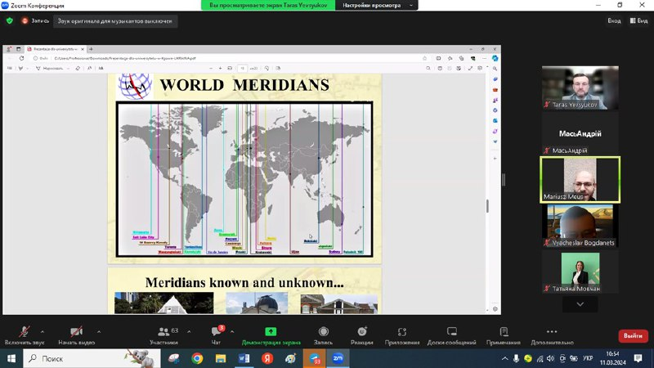Click the PDF search magnifier icon
The height and width of the screenshot is (368, 654).
tap(428, 69)
